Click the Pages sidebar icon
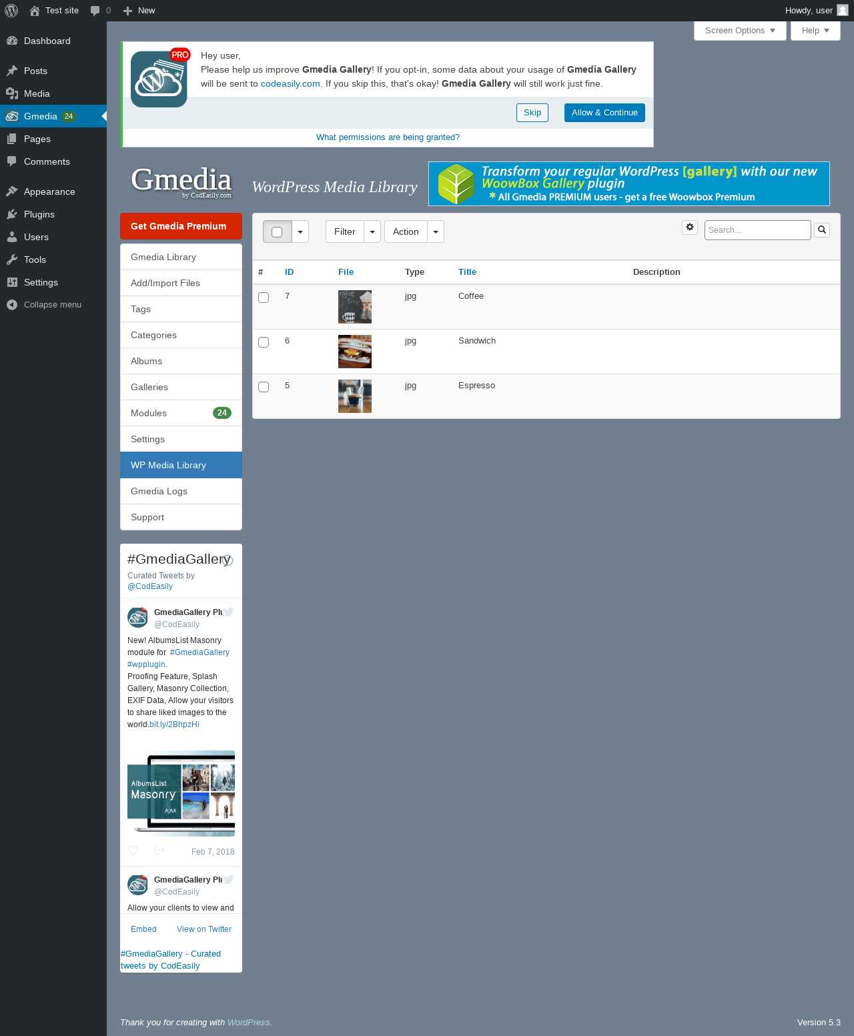 pyautogui.click(x=12, y=139)
